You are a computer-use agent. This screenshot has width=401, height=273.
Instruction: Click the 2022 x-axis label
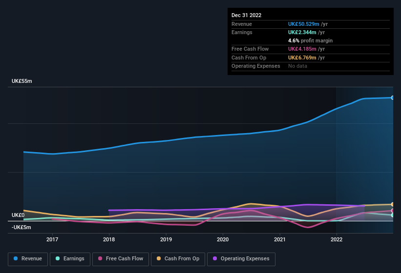click(337, 239)
